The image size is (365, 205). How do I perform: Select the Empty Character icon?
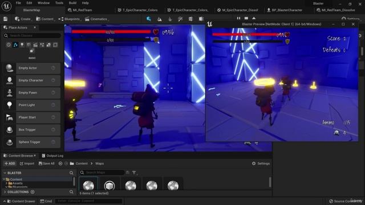pyautogui.click(x=10, y=80)
